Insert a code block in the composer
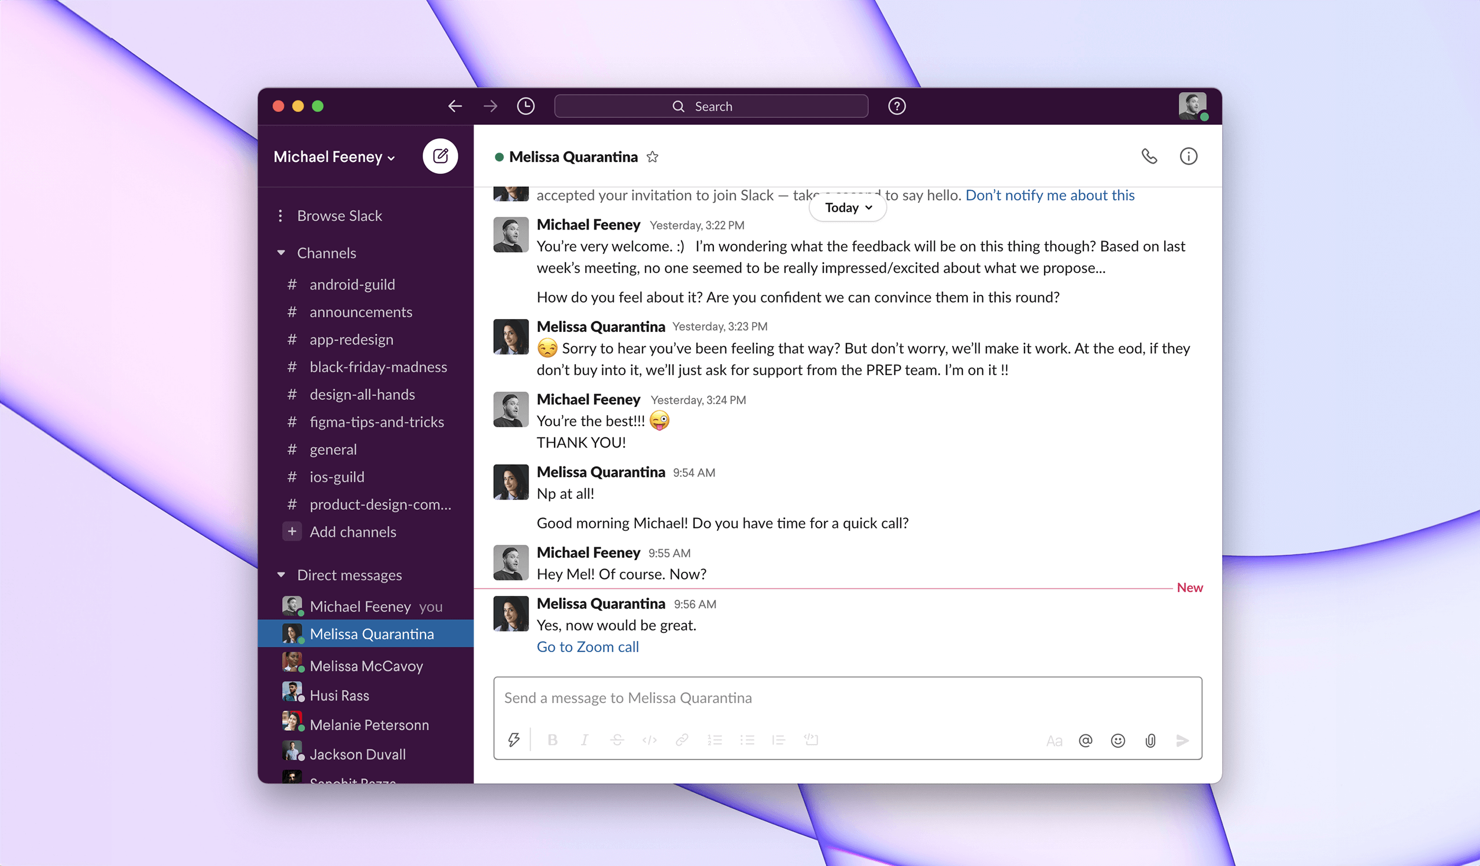Viewport: 1480px width, 866px height. 811,740
